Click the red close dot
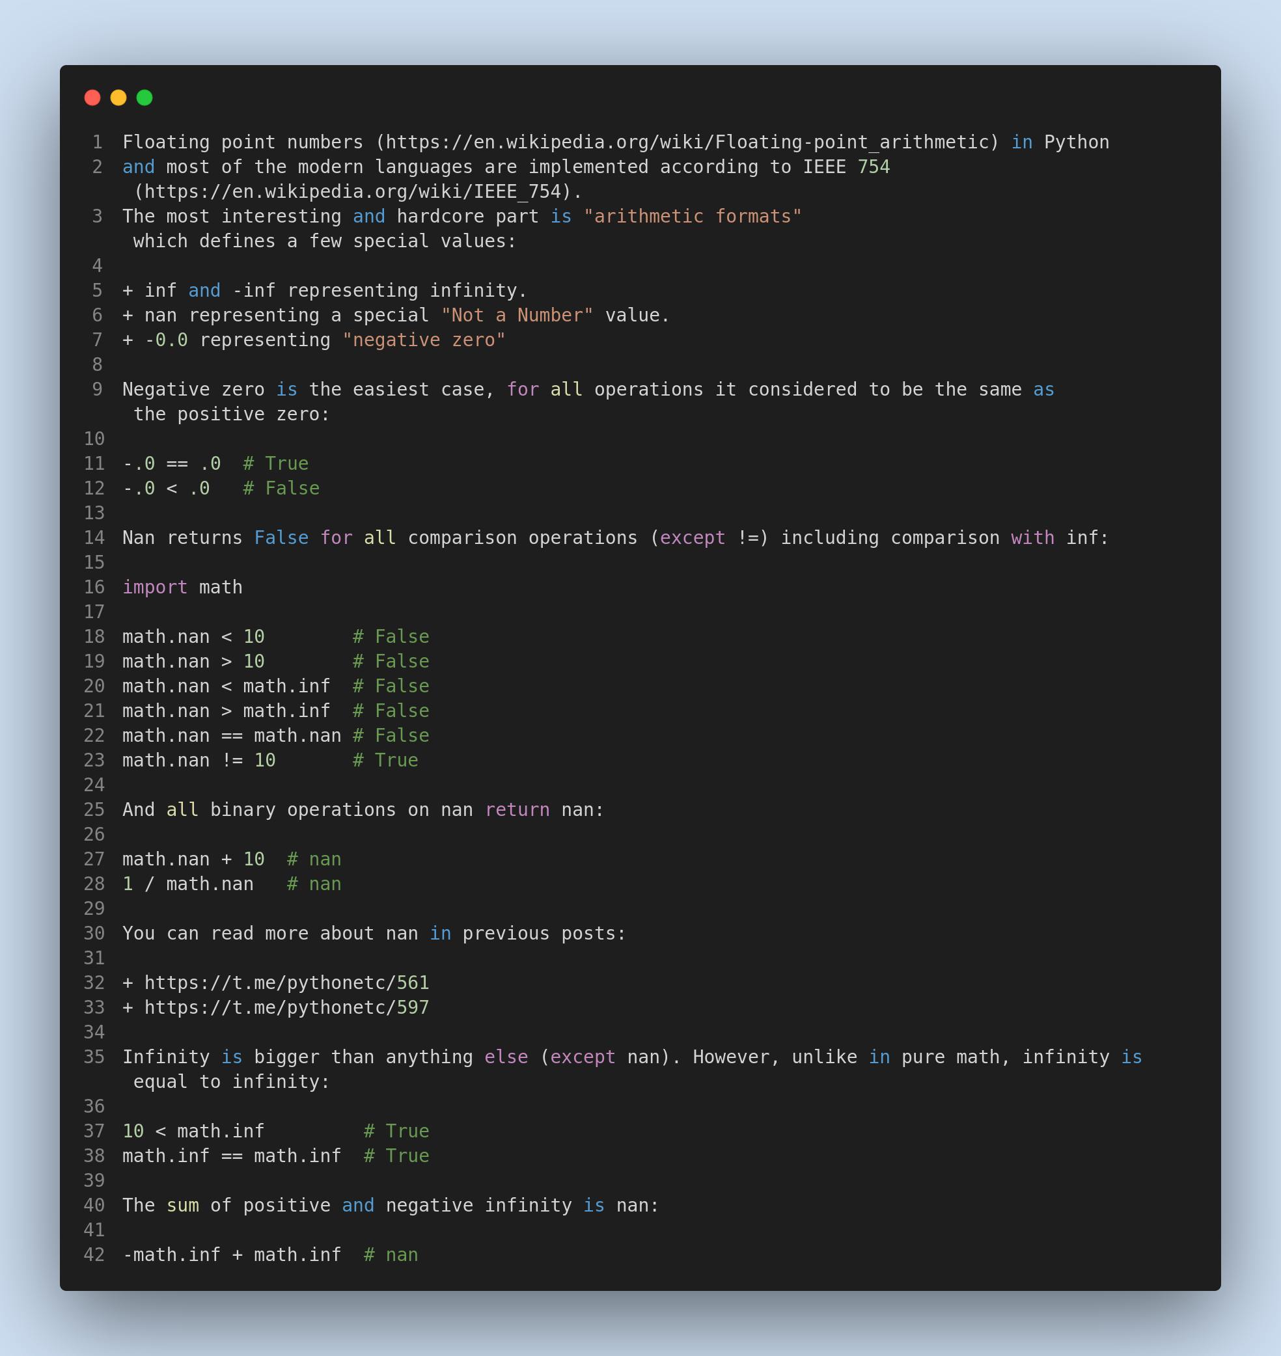1281x1356 pixels. [92, 98]
